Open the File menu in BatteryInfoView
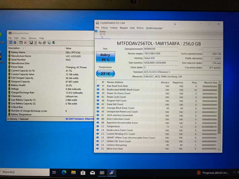239x179 pixels. click(10, 38)
